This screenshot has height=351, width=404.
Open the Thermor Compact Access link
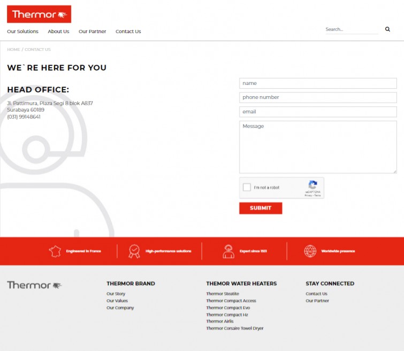click(231, 301)
